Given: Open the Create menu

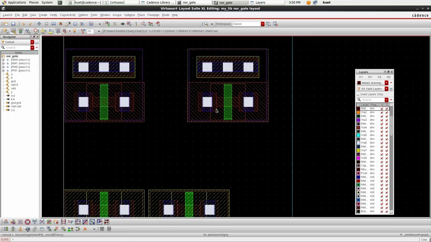Looking at the screenshot, I should (x=43, y=15).
